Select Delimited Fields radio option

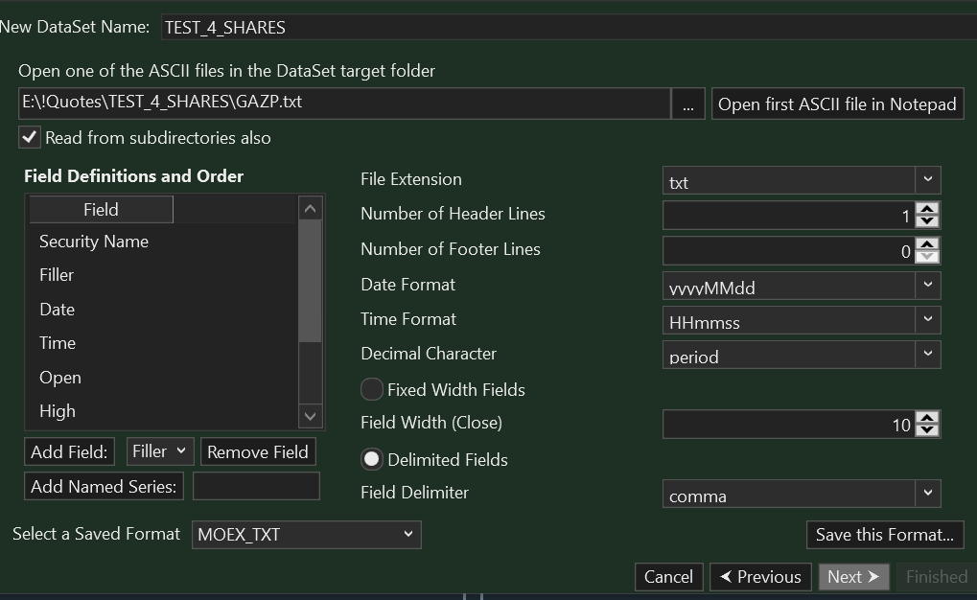pos(372,460)
